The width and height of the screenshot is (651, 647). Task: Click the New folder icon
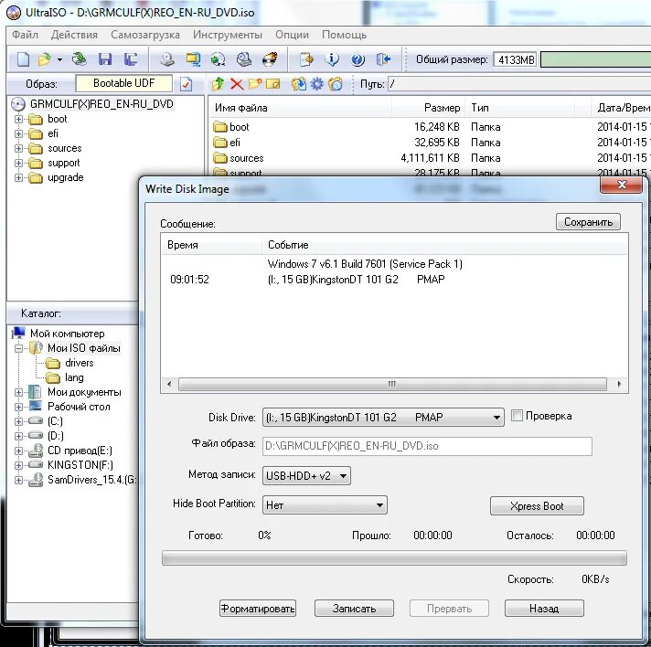pyautogui.click(x=255, y=84)
